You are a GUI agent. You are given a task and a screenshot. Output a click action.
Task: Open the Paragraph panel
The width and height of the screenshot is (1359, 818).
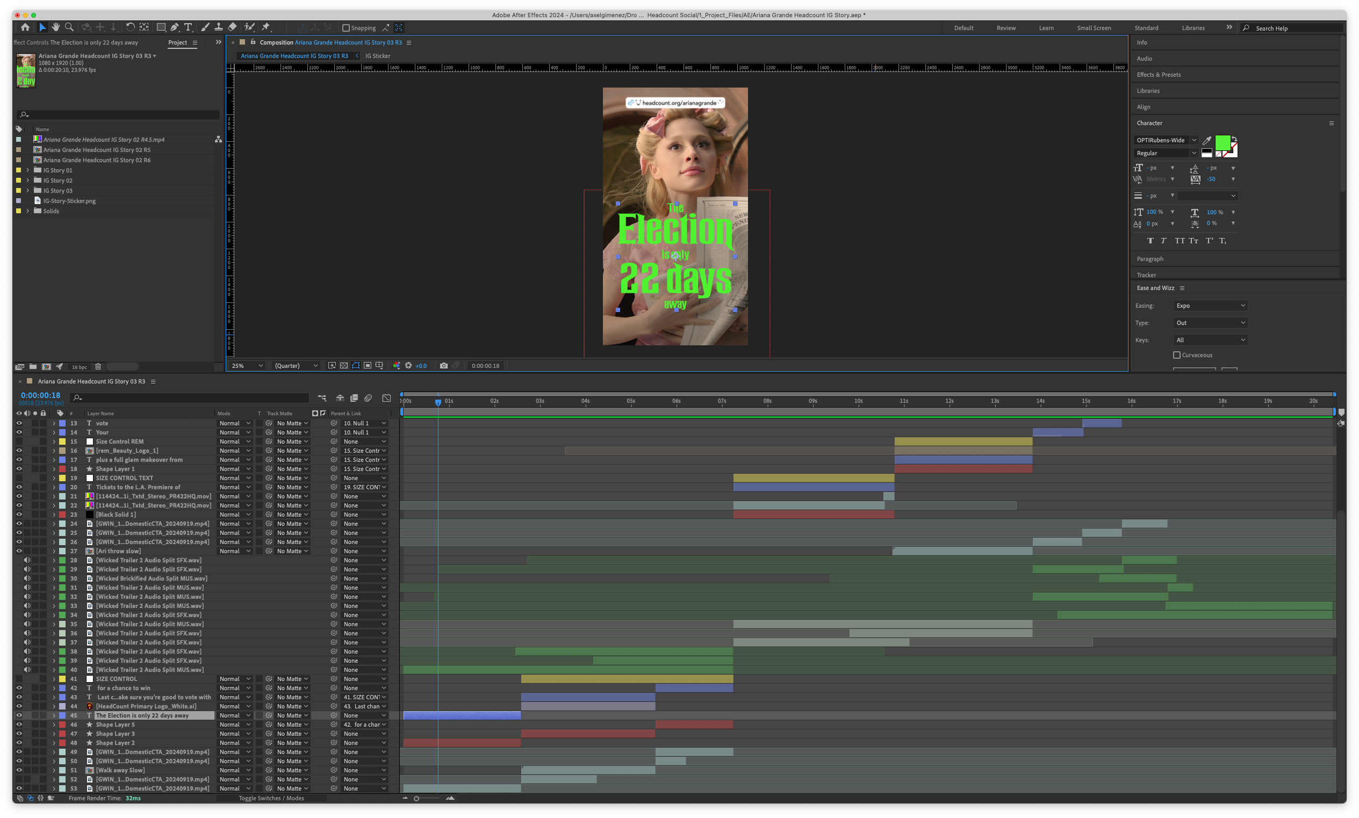[x=1149, y=258]
